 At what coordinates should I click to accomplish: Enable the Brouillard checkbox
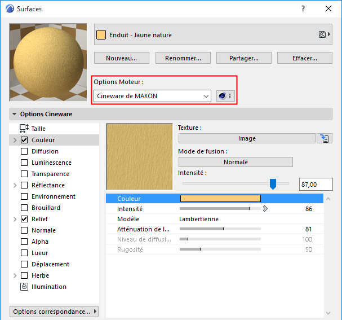(x=24, y=208)
